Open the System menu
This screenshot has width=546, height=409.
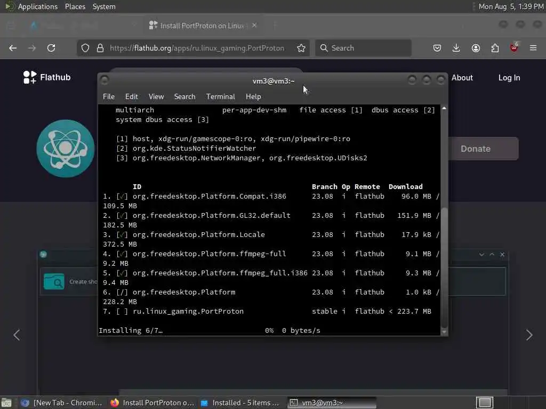[104, 6]
